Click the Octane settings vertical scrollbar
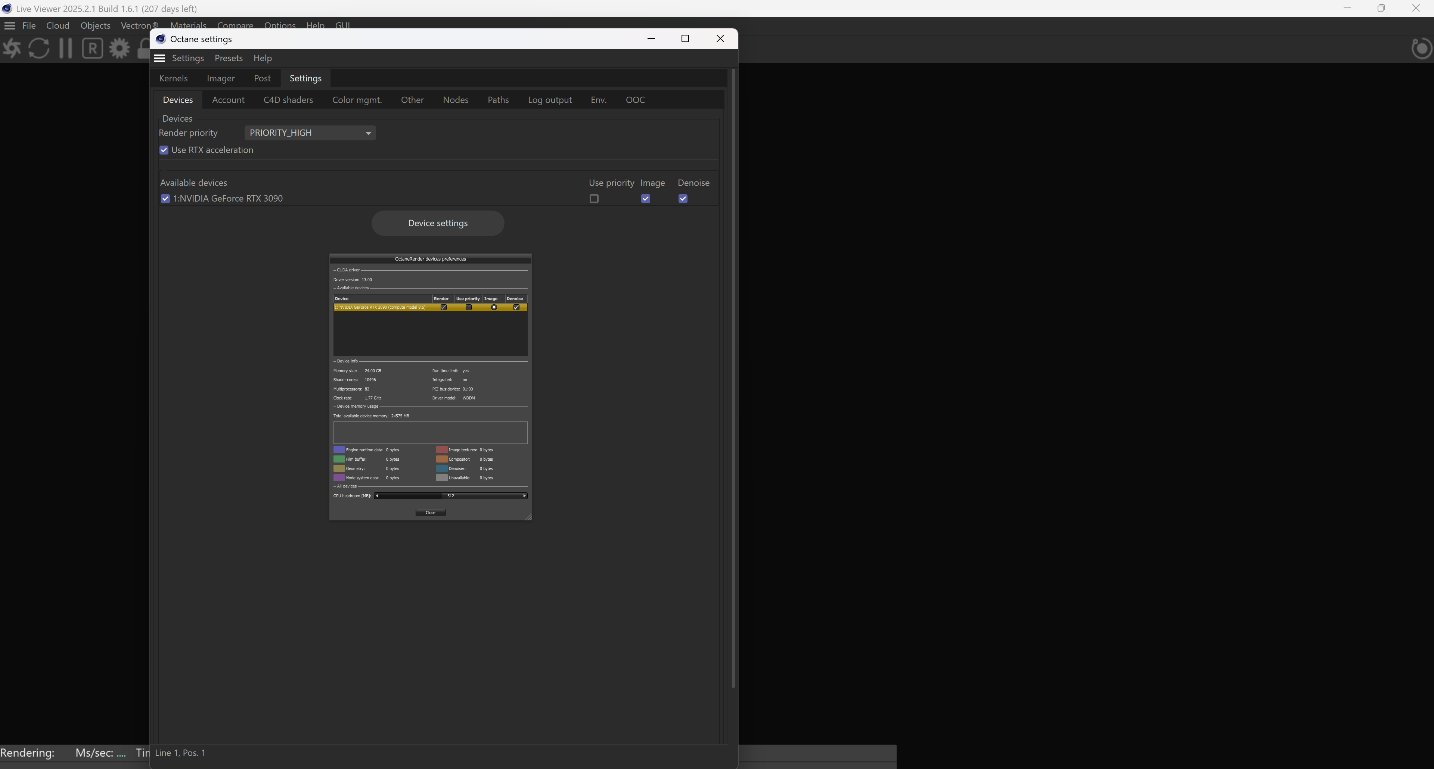Viewport: 1434px width, 769px height. [733, 379]
